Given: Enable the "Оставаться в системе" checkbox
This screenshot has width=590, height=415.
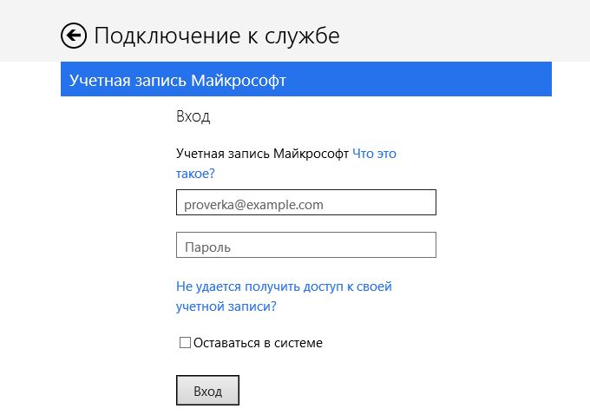Looking at the screenshot, I should coord(185,343).
